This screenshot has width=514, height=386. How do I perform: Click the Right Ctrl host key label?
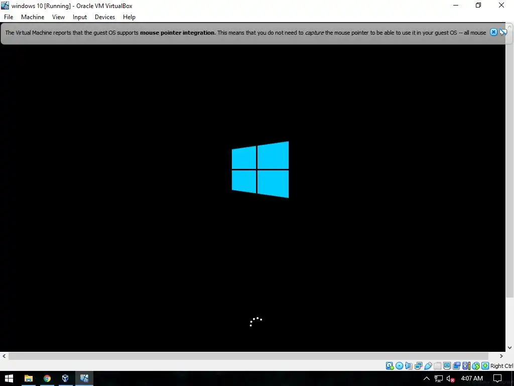[501, 366]
